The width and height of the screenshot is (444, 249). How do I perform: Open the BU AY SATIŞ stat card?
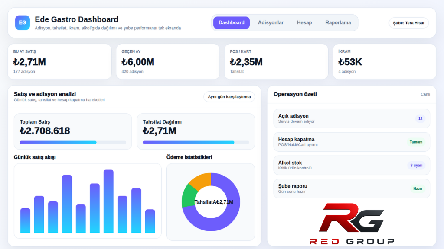59,61
